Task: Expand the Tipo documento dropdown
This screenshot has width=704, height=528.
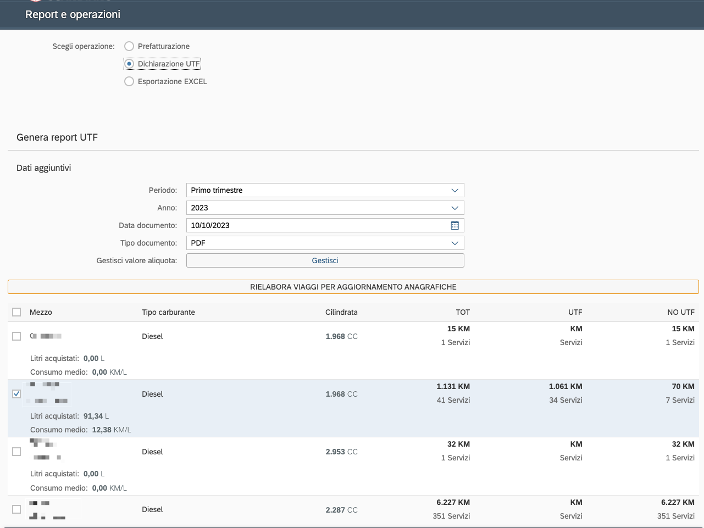Action: 454,243
